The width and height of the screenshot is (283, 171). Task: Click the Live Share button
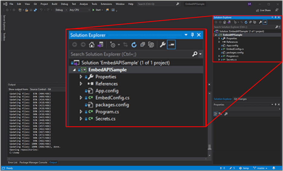pyautogui.click(x=263, y=10)
